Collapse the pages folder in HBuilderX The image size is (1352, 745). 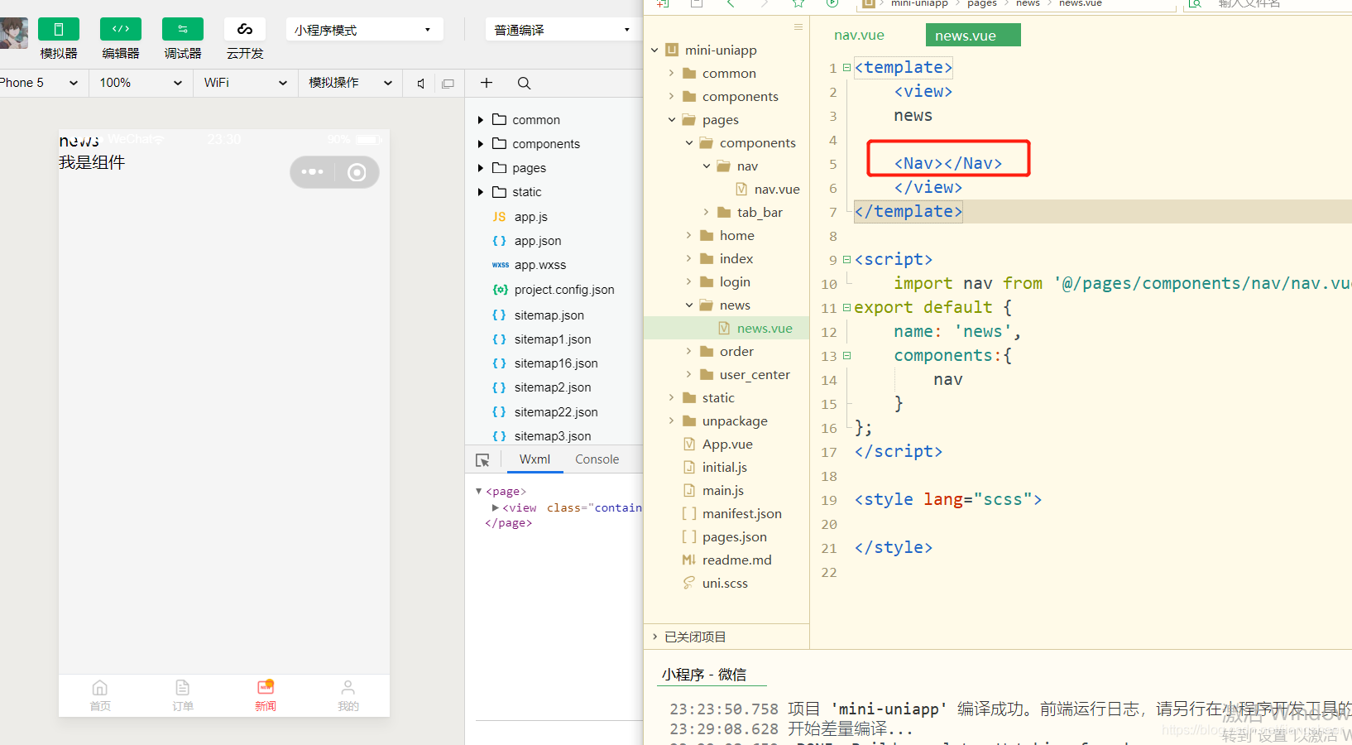pyautogui.click(x=671, y=120)
